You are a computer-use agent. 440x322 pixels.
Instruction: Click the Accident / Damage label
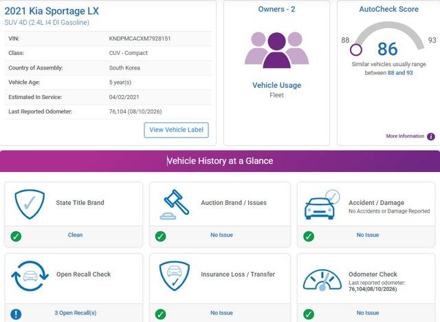pos(376,203)
